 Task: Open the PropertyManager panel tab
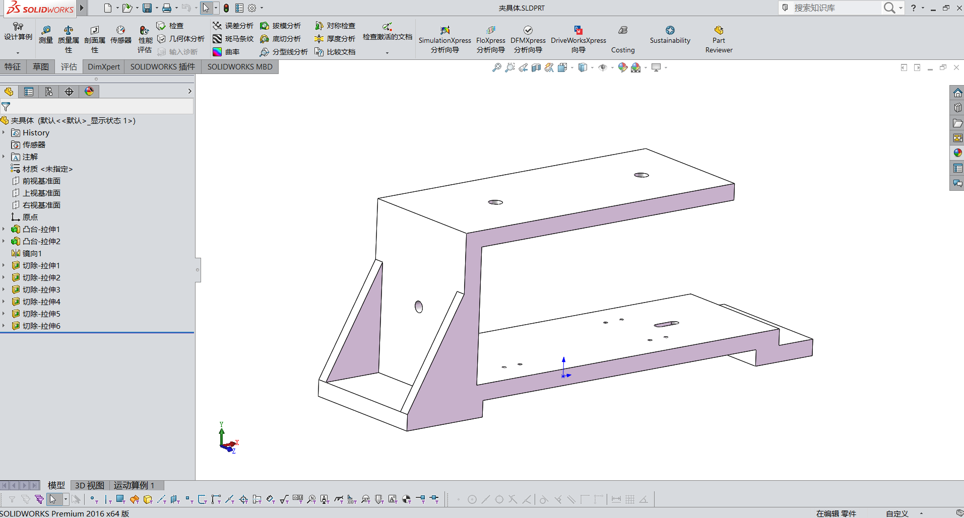click(x=29, y=91)
